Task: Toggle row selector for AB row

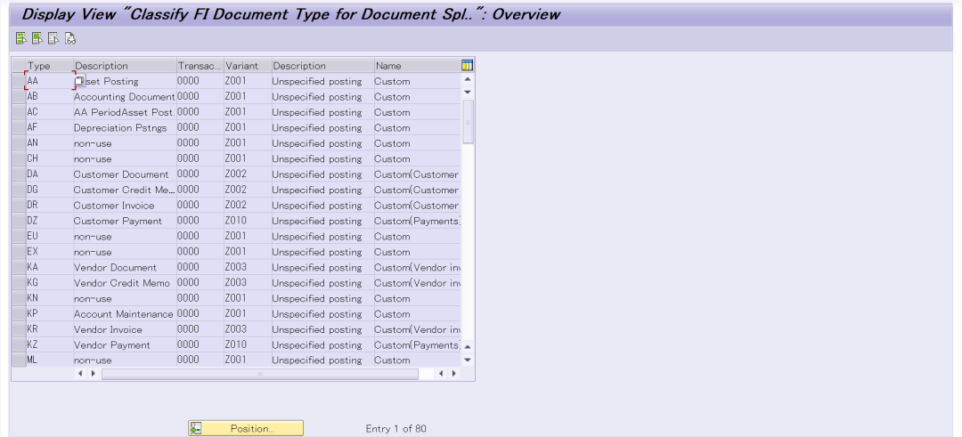Action: coord(19,97)
